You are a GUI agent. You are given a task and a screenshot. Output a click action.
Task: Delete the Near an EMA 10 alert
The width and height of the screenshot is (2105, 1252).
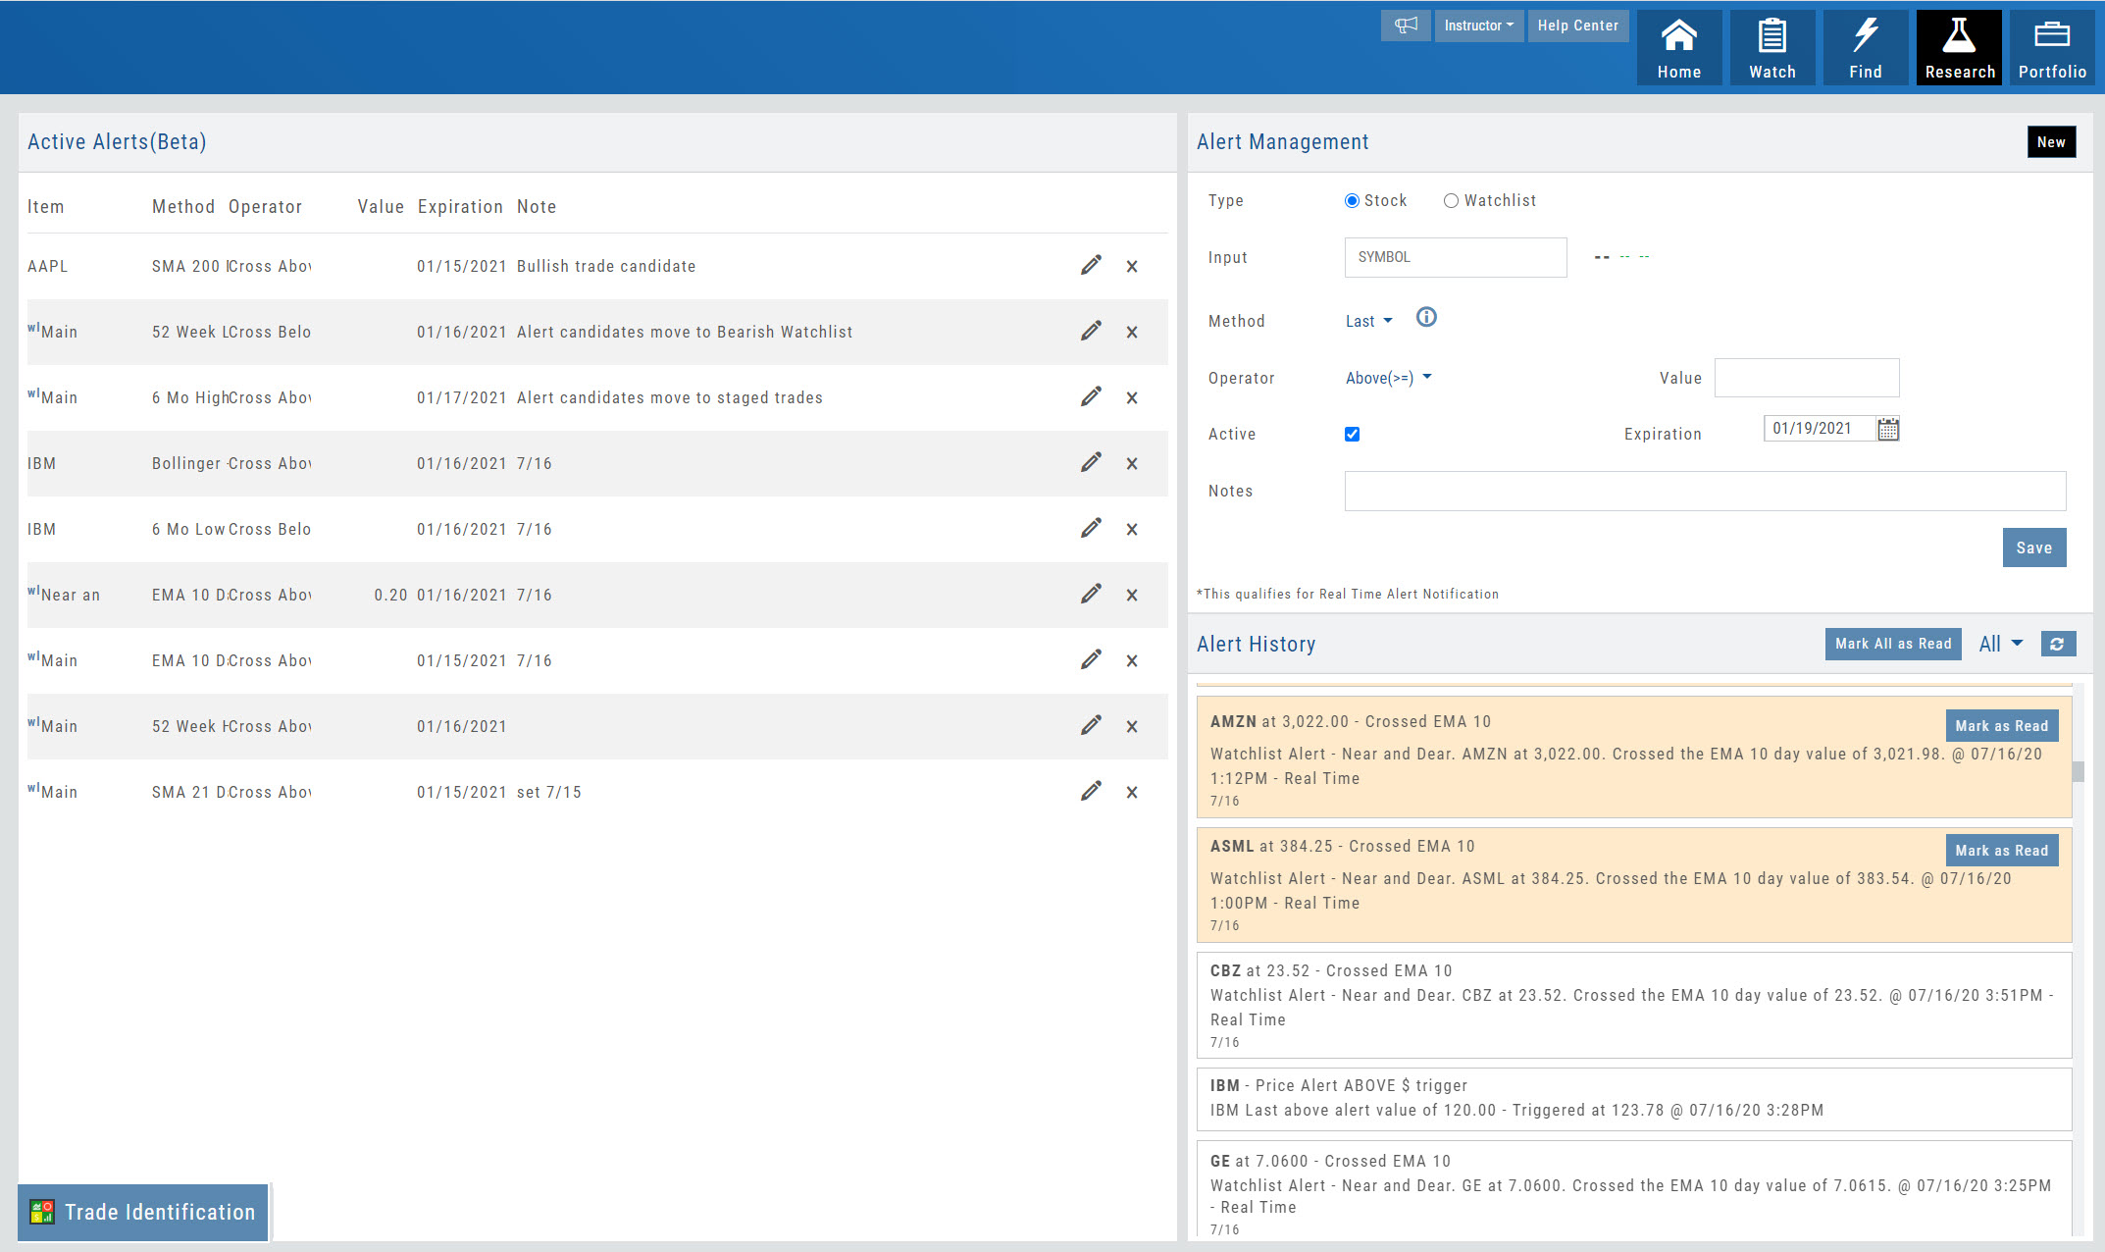tap(1132, 596)
